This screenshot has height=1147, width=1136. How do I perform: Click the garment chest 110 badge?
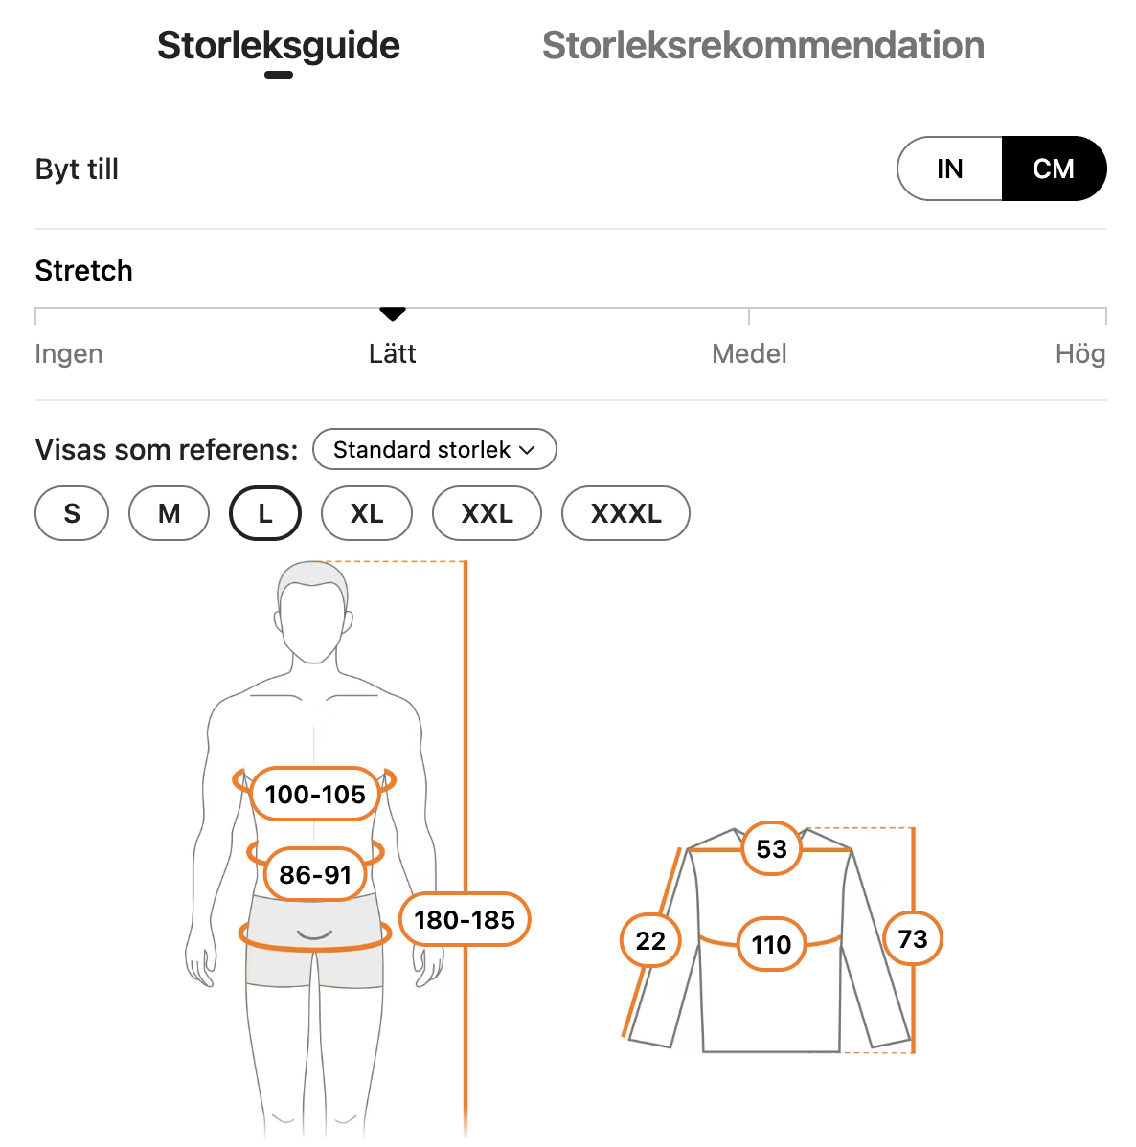click(771, 944)
